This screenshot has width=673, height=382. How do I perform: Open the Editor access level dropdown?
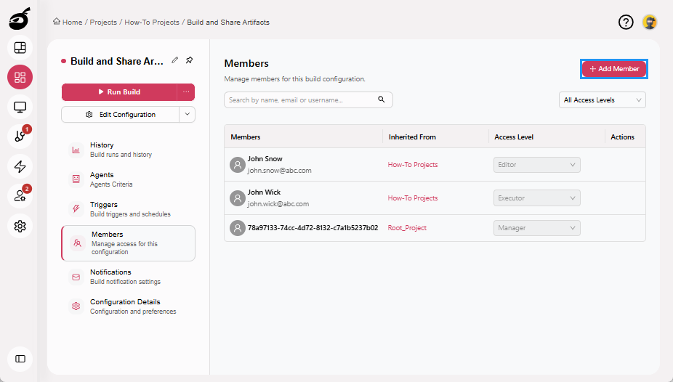(537, 165)
